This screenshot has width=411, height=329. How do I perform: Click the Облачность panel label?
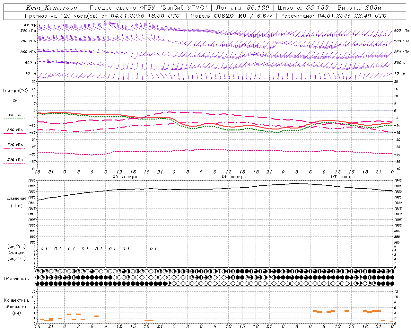16,279
